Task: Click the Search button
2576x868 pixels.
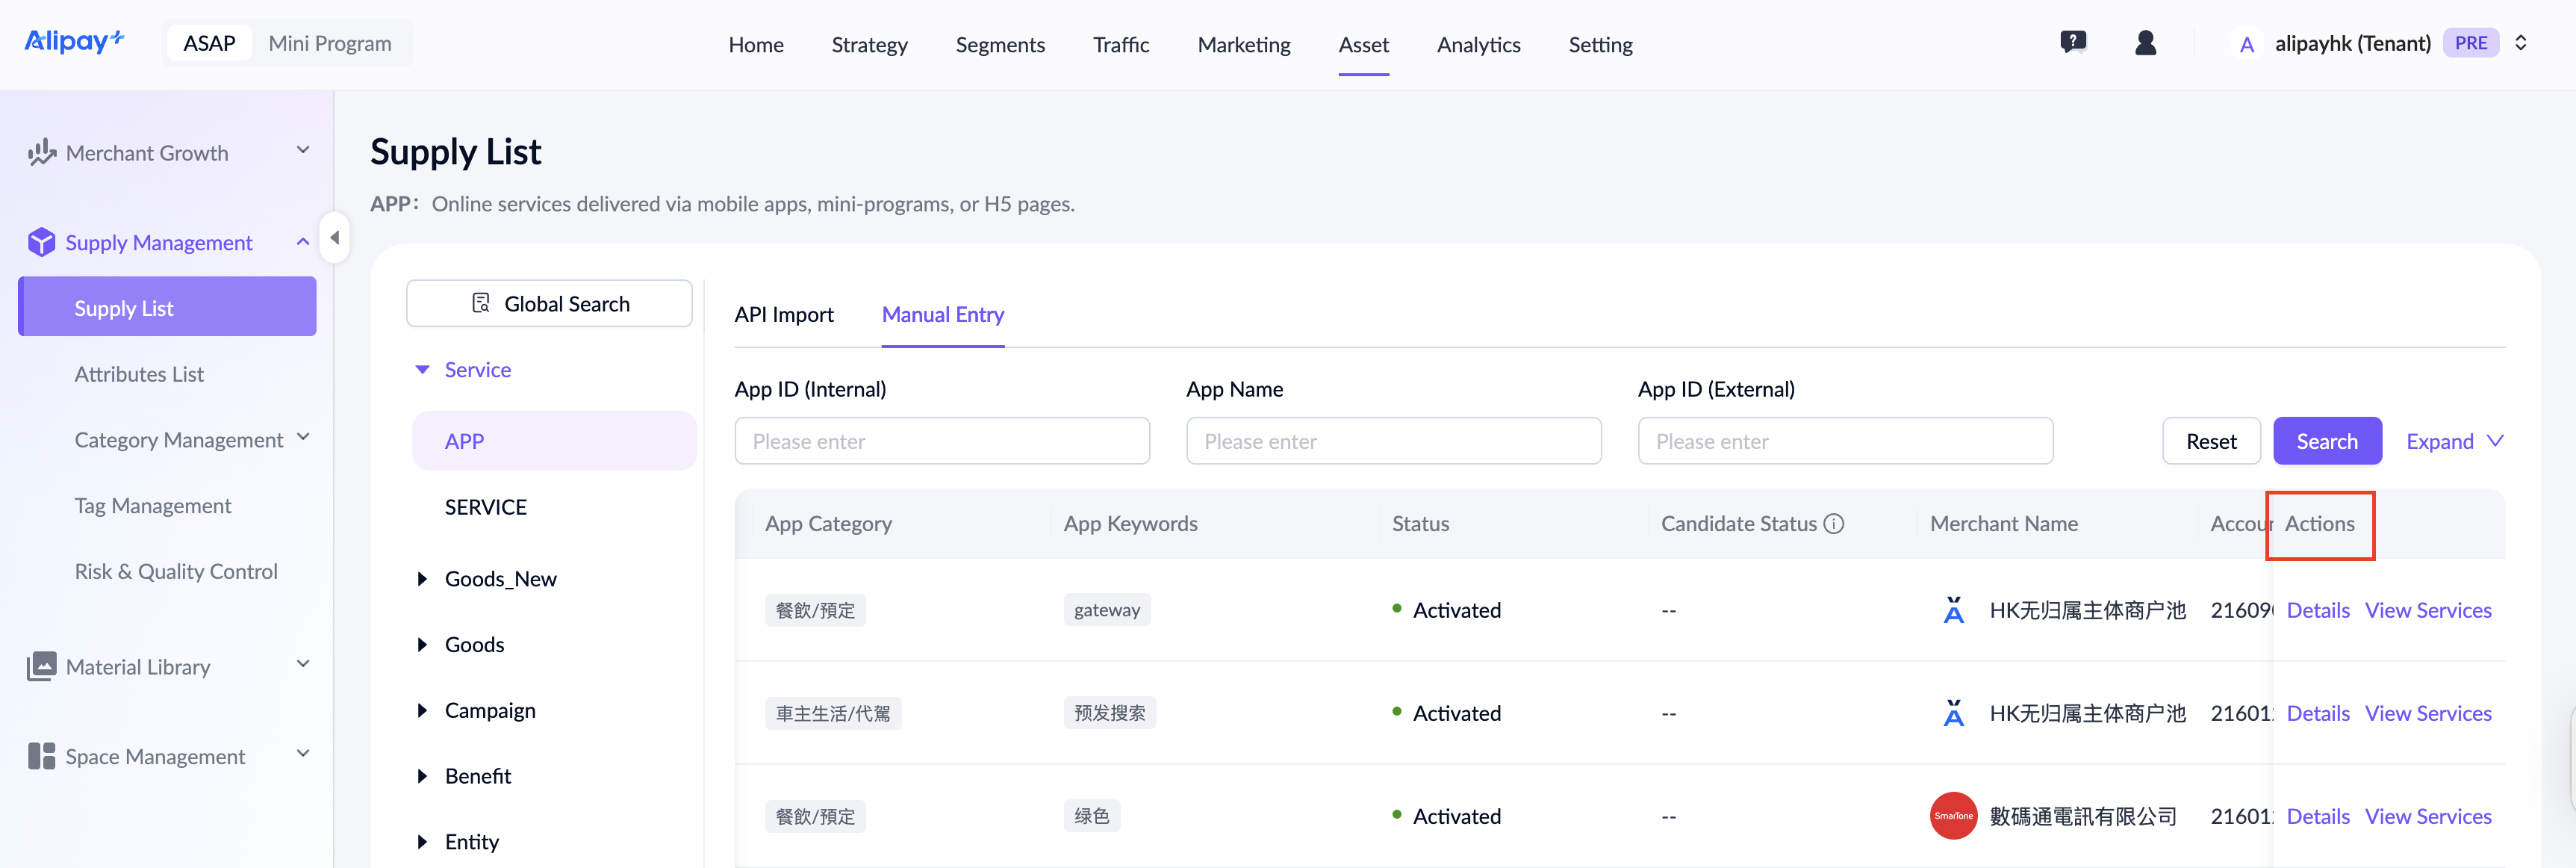Action: click(x=2327, y=441)
